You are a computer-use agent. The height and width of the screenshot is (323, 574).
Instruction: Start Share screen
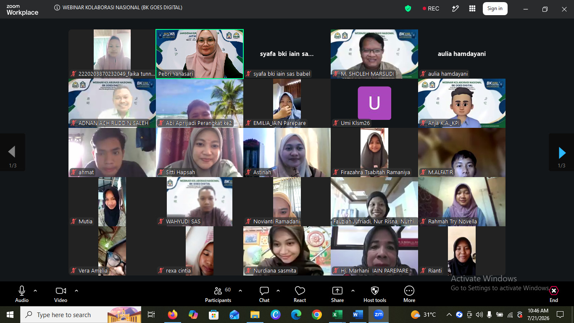click(x=337, y=294)
